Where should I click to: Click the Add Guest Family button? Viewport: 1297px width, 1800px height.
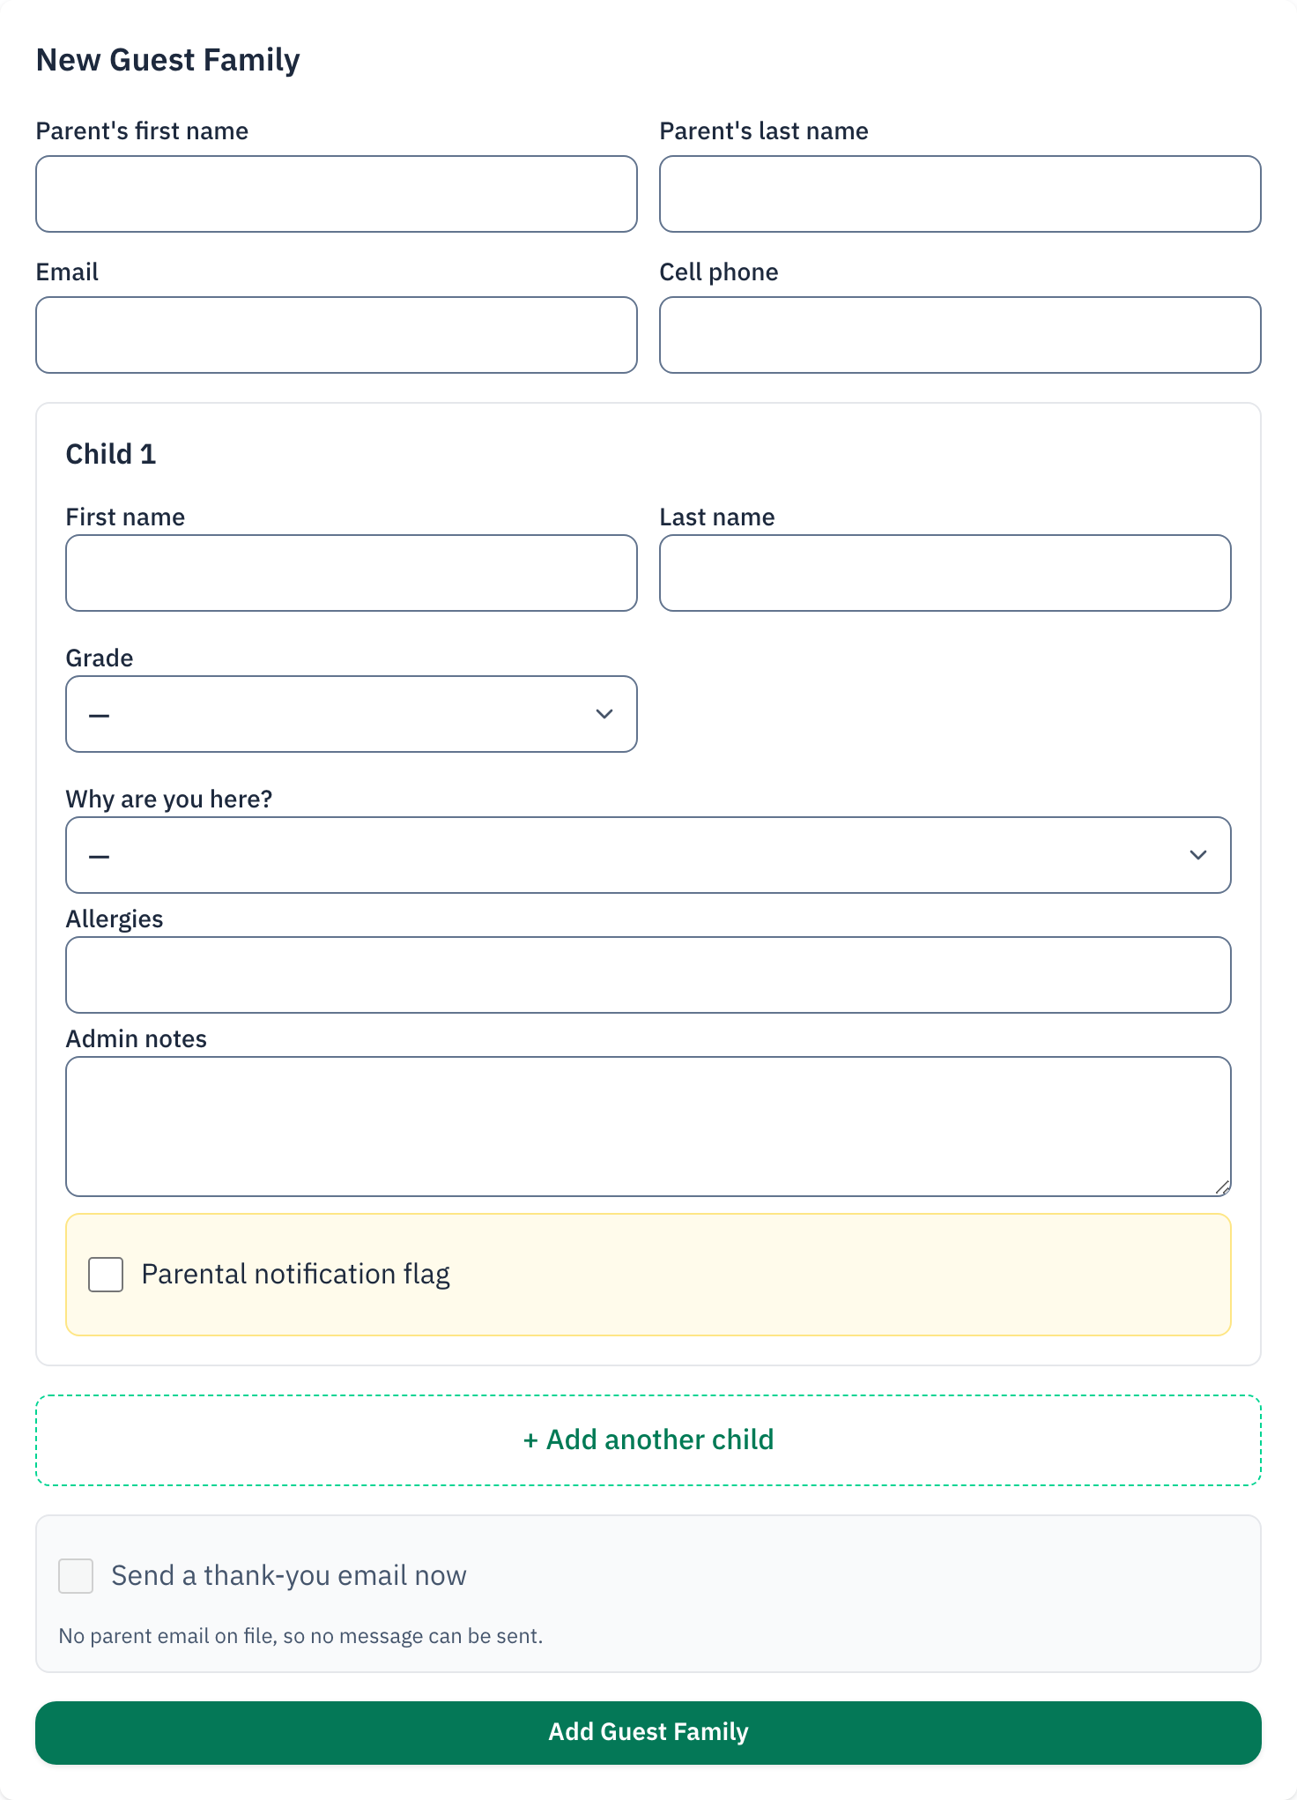point(648,1733)
